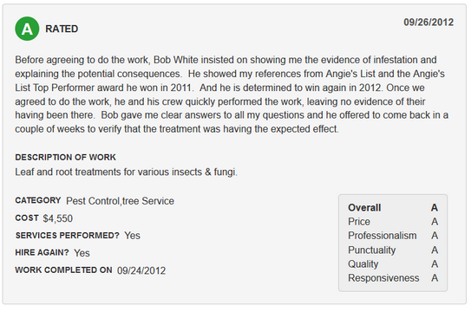Click the DESCRIPTION OF WORK heading
Screen dimensions: 471x312
65,157
